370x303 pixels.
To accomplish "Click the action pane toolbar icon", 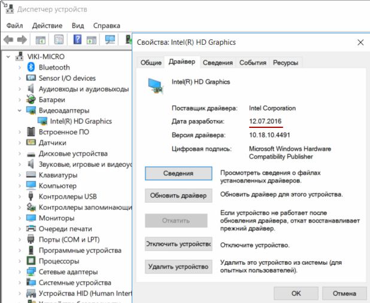I will [x=92, y=40].
